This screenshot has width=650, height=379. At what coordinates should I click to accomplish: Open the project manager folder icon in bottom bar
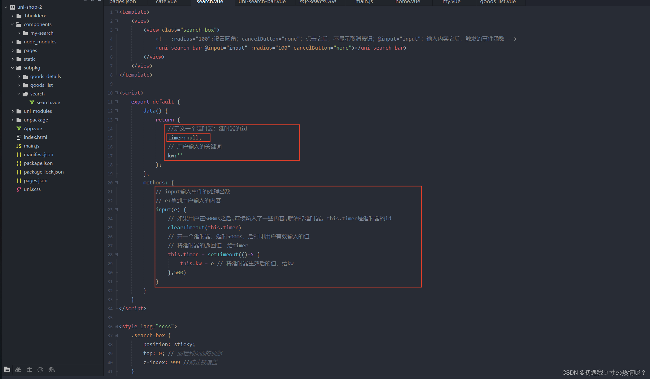[x=7, y=369]
